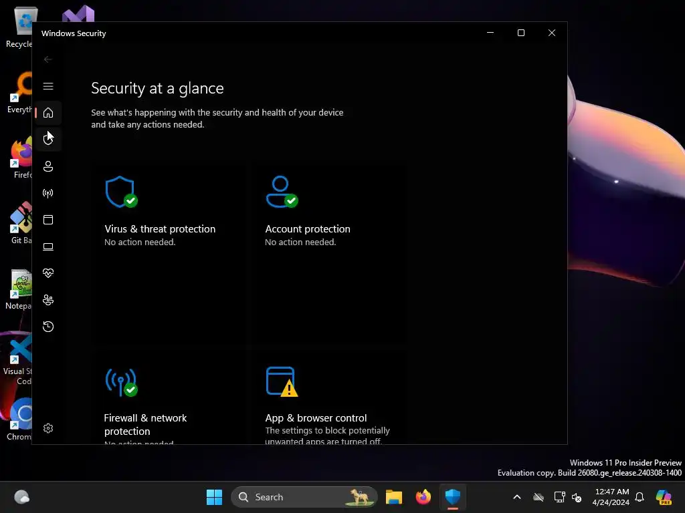Click the back arrow in Windows Security
The width and height of the screenshot is (685, 513).
[x=48, y=59]
